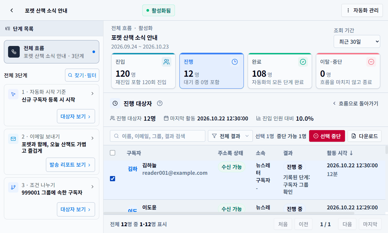
Task: Open 발송 리포트 보기 for step 2
Action: [70, 165]
